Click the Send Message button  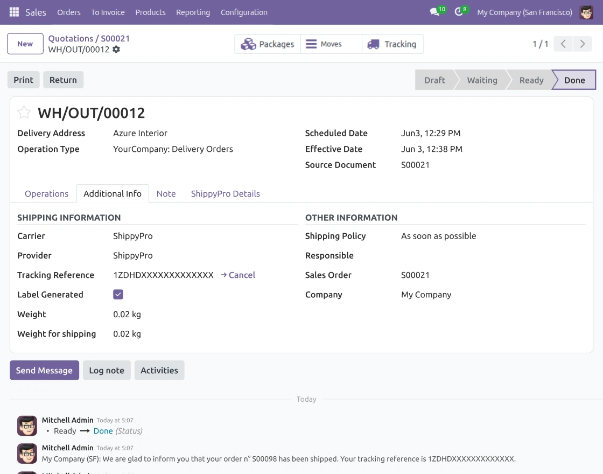tap(44, 370)
